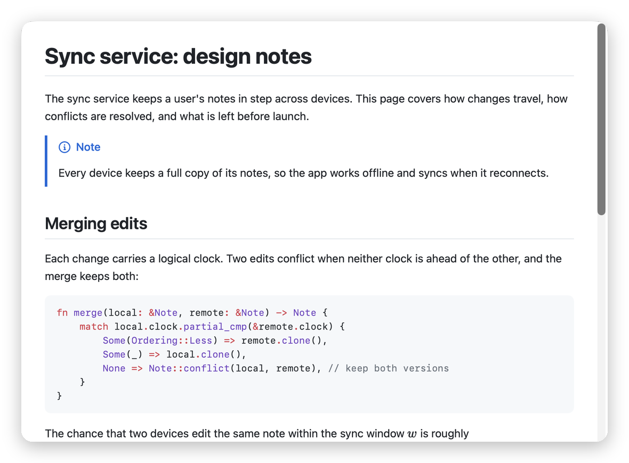The width and height of the screenshot is (629, 463).
Task: Click the code line "match local.clock.partial_cmp(&remote.clock)"
Action: 212,327
